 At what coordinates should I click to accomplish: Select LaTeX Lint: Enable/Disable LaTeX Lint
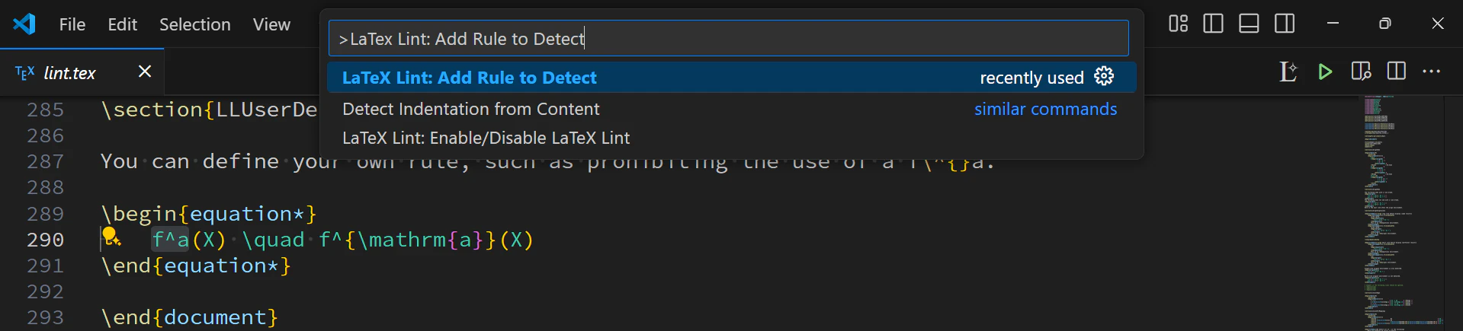coord(732,138)
